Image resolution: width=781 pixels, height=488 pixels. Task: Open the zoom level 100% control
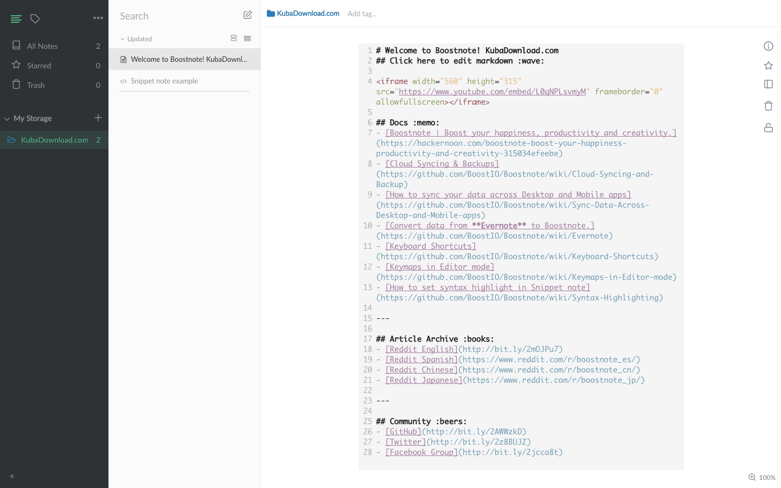pos(762,477)
